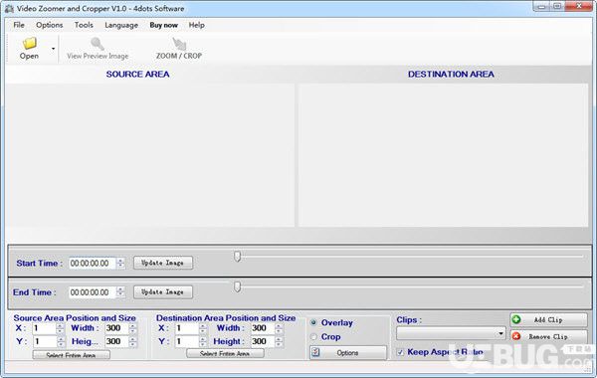Click the application icon in title bar
Viewport: 597px width, 378px height.
pos(9,8)
